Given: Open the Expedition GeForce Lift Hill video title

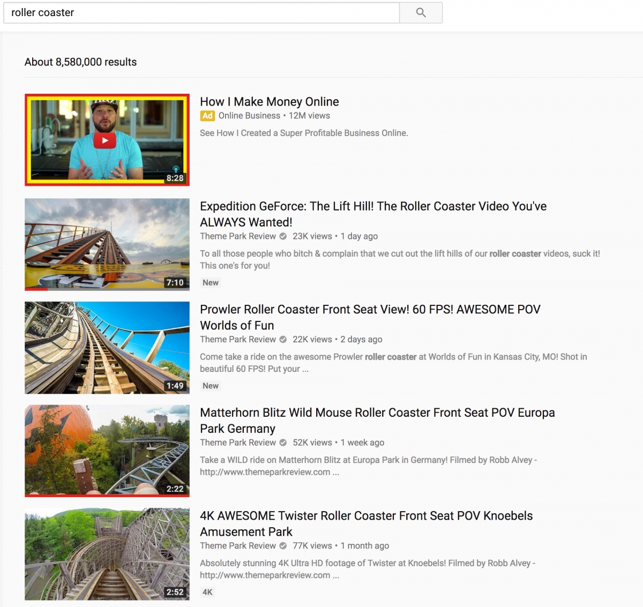Looking at the screenshot, I should click(373, 214).
